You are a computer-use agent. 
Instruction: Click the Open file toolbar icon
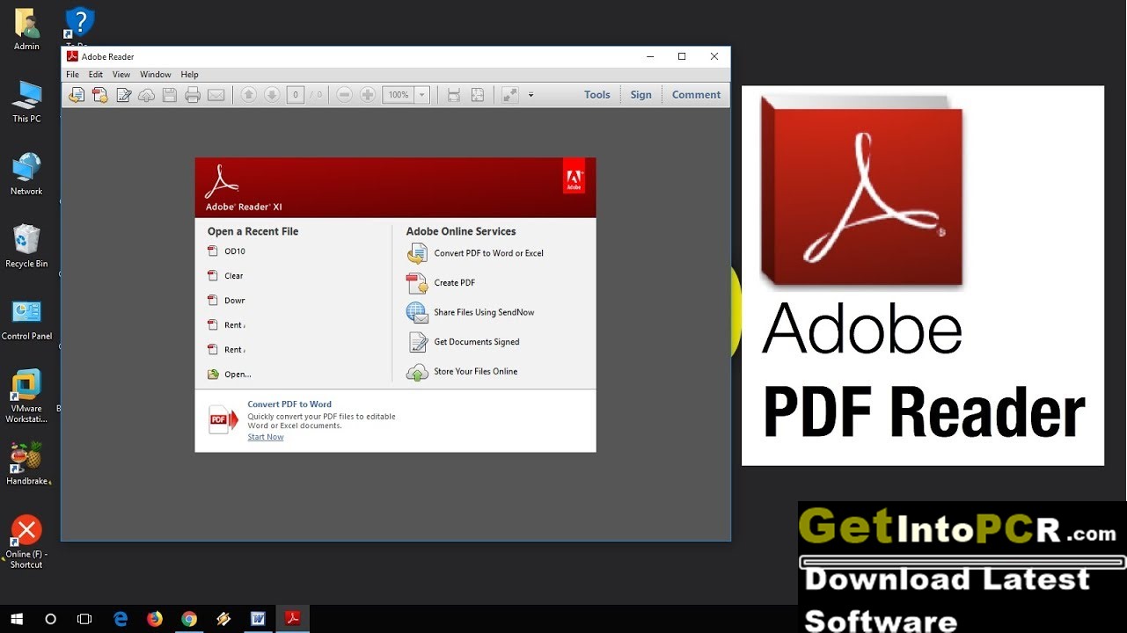coord(77,95)
